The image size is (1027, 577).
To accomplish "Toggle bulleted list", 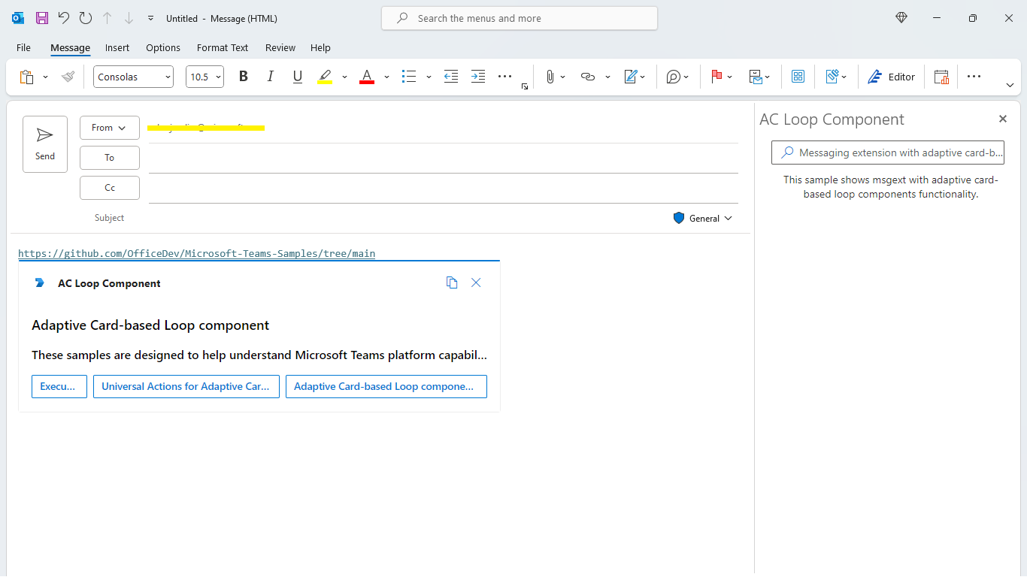I will [x=409, y=77].
